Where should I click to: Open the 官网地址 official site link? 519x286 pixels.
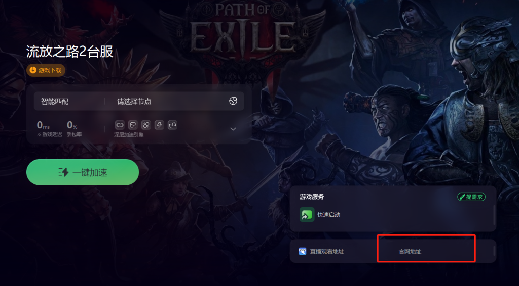pos(410,251)
